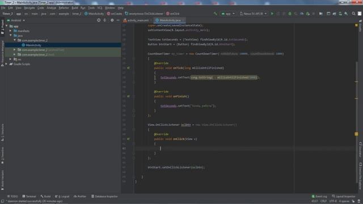Collapse the java folder
The image size is (363, 204).
tap(10, 36)
